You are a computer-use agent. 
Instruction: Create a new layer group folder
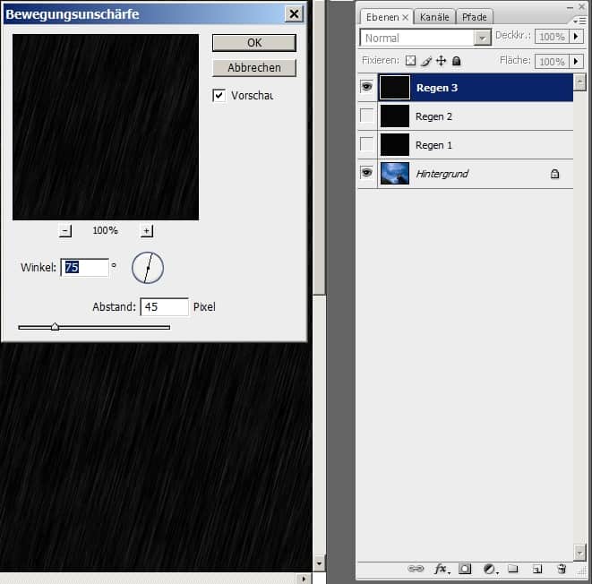click(513, 569)
